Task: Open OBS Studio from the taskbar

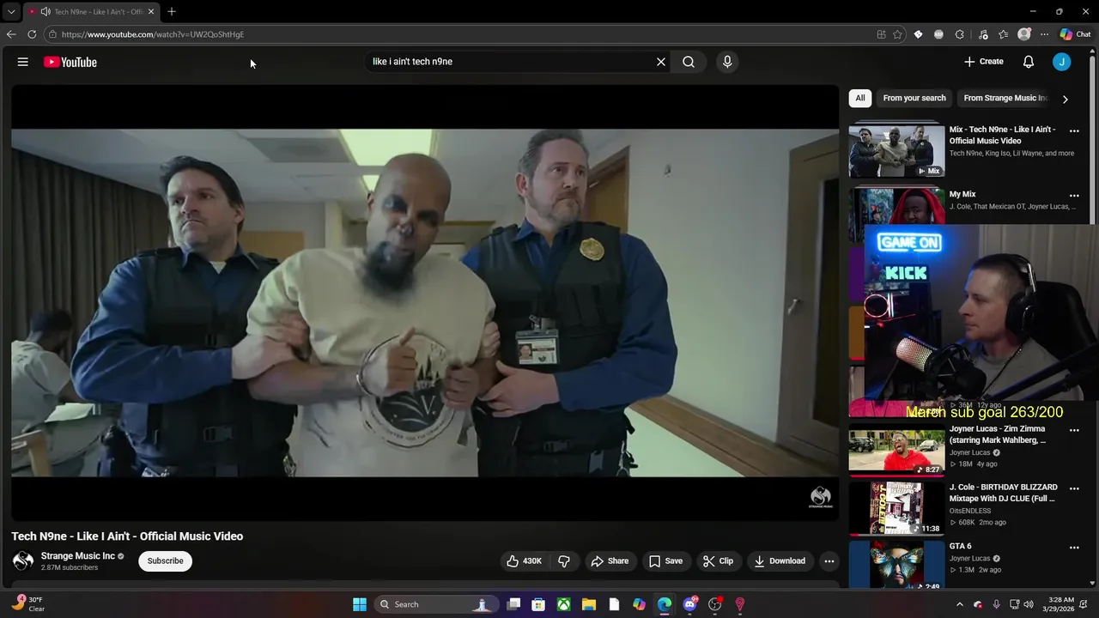Action: point(714,604)
